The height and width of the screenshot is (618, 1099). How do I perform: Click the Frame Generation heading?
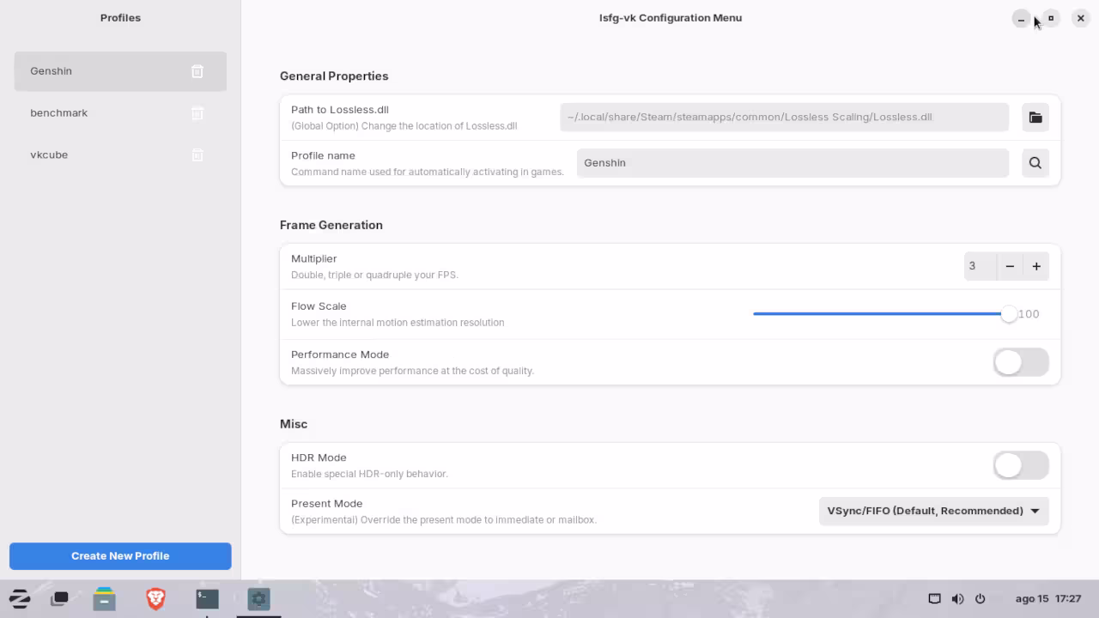coord(331,225)
